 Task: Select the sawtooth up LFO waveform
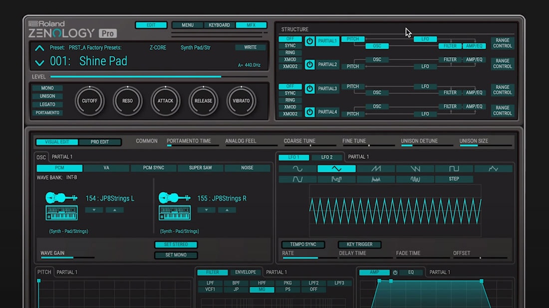[x=376, y=169]
